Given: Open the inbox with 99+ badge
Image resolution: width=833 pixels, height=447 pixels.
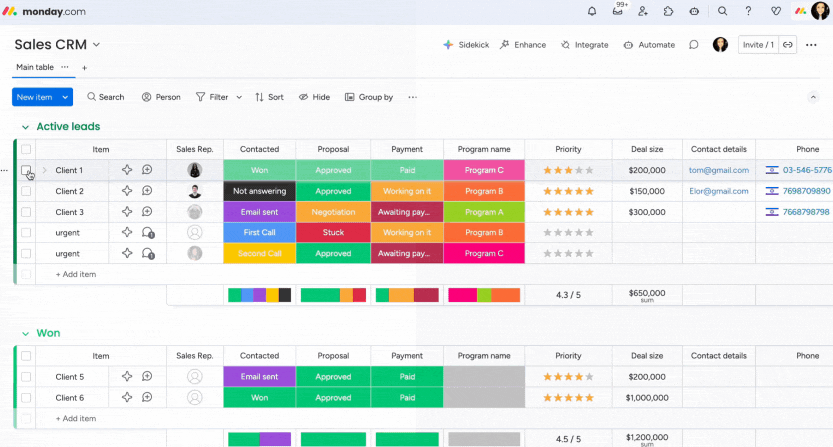Looking at the screenshot, I should [618, 11].
